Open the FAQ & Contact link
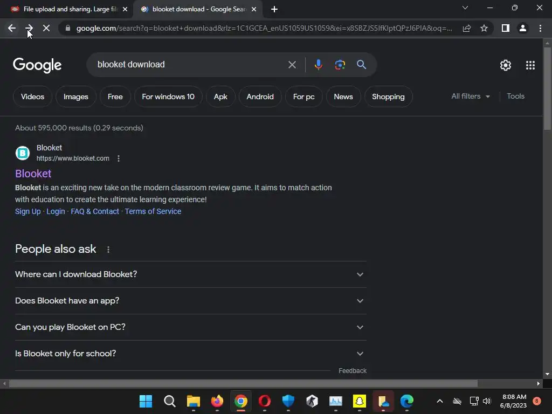552x414 pixels. click(95, 211)
